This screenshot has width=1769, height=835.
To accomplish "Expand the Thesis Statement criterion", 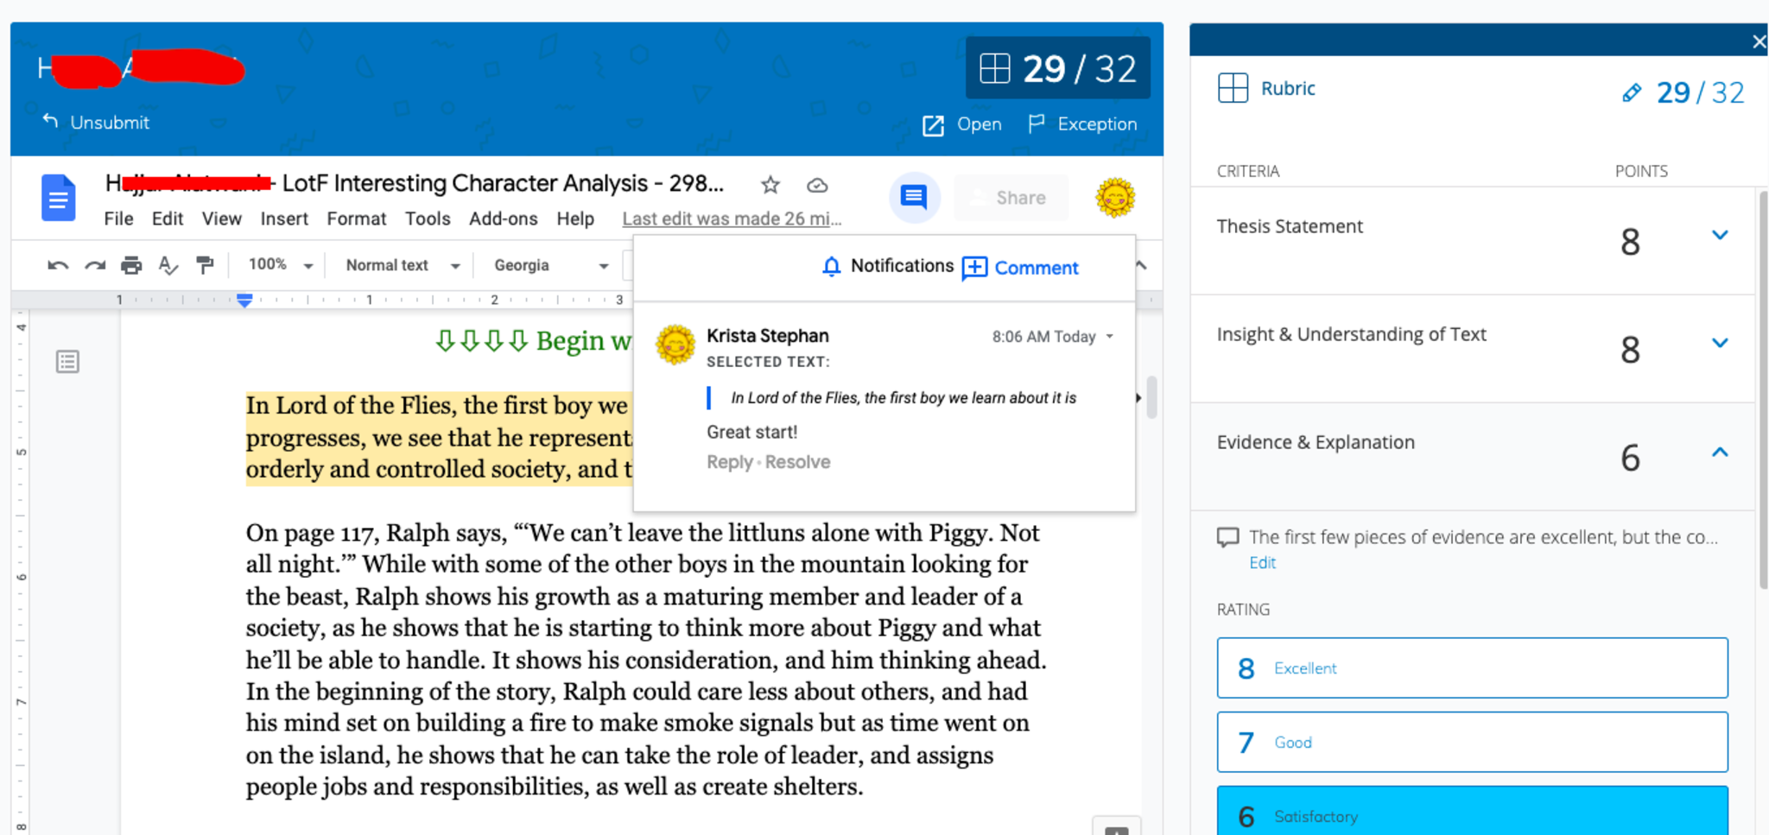I will [1719, 235].
